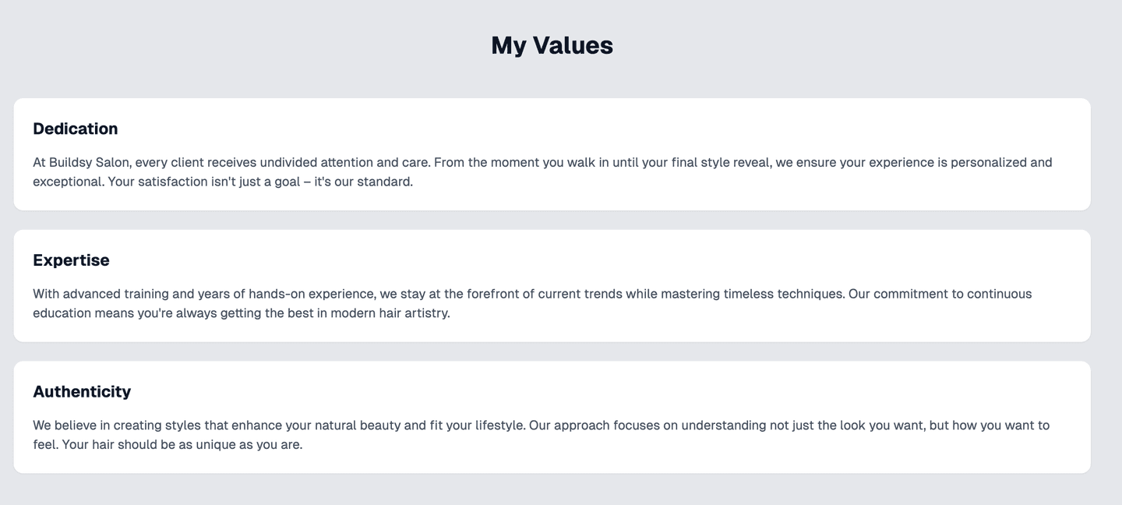Click 'personalized and' at Dedication line end
Viewport: 1122px width, 505px height.
(x=1001, y=163)
